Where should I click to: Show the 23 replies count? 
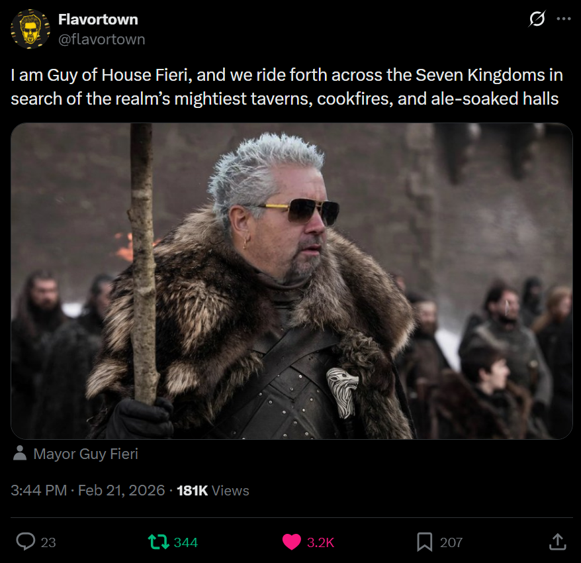click(48, 542)
